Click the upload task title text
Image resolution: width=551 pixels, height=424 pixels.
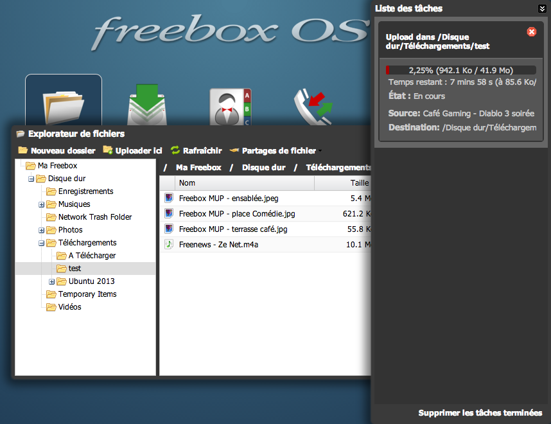[437, 42]
